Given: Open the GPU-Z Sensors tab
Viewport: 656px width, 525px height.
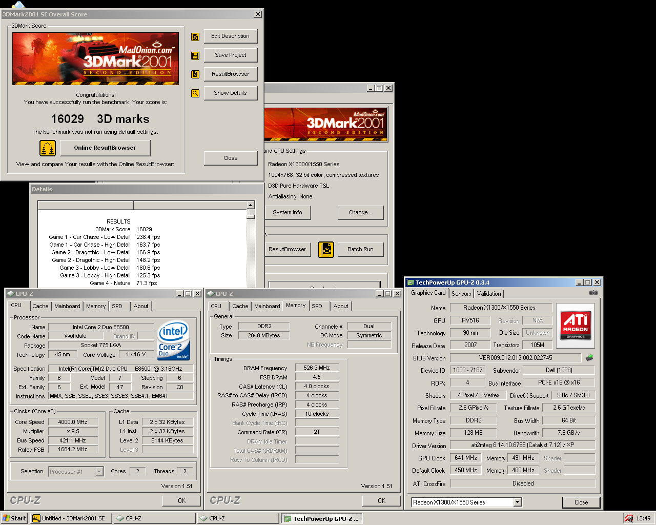Looking at the screenshot, I should coord(461,294).
